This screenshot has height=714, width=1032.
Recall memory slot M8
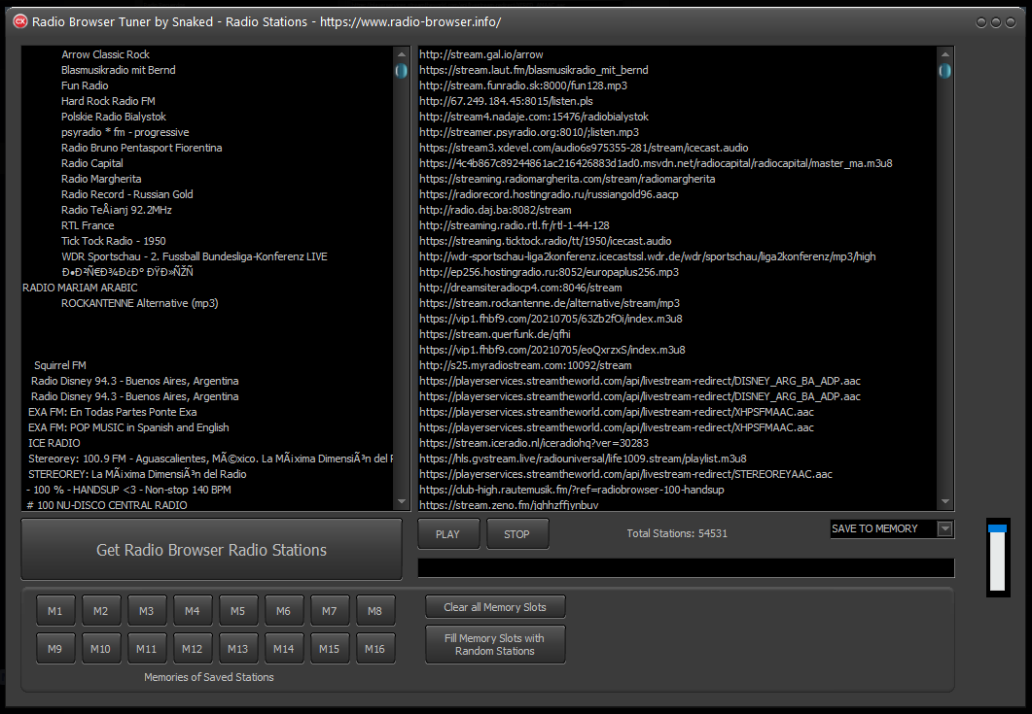pyautogui.click(x=375, y=611)
